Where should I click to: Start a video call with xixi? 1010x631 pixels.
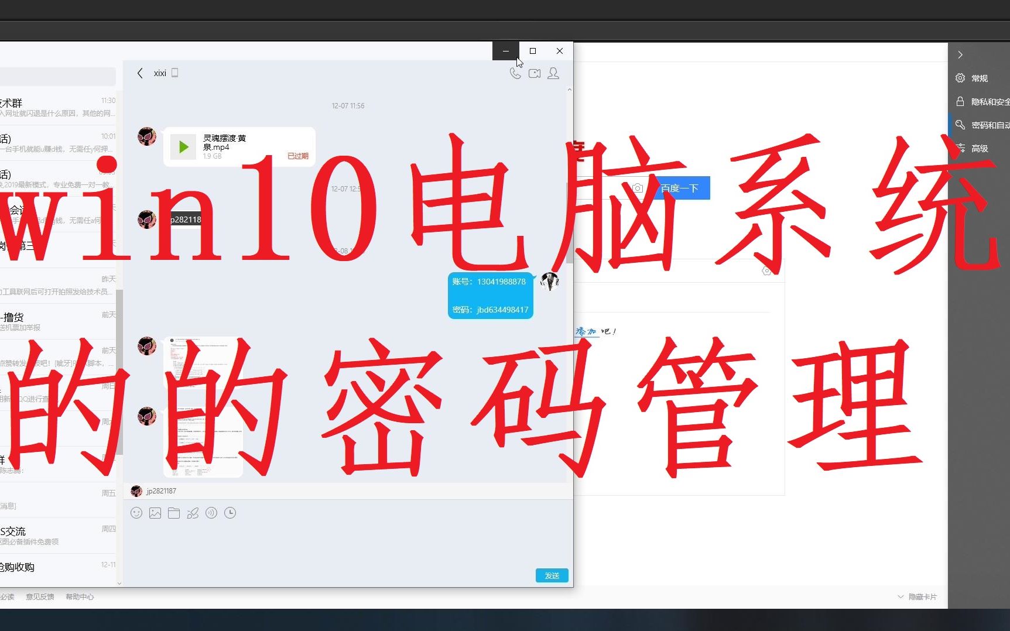click(535, 73)
